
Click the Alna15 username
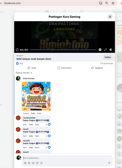(x=26, y=129)
